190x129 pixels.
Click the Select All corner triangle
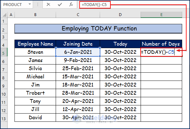tap(4, 15)
